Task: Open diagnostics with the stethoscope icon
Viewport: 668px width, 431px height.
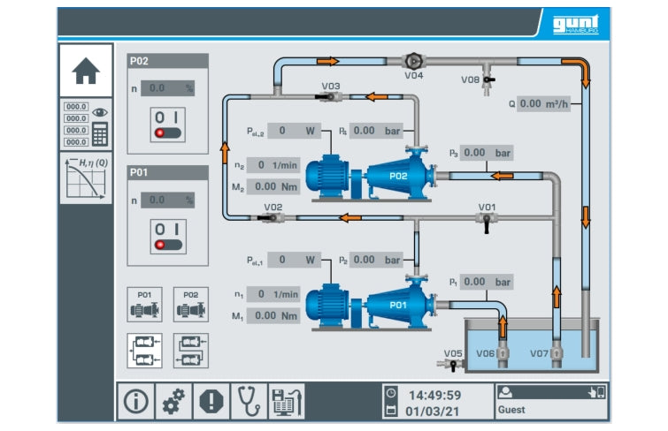Action: click(x=249, y=401)
